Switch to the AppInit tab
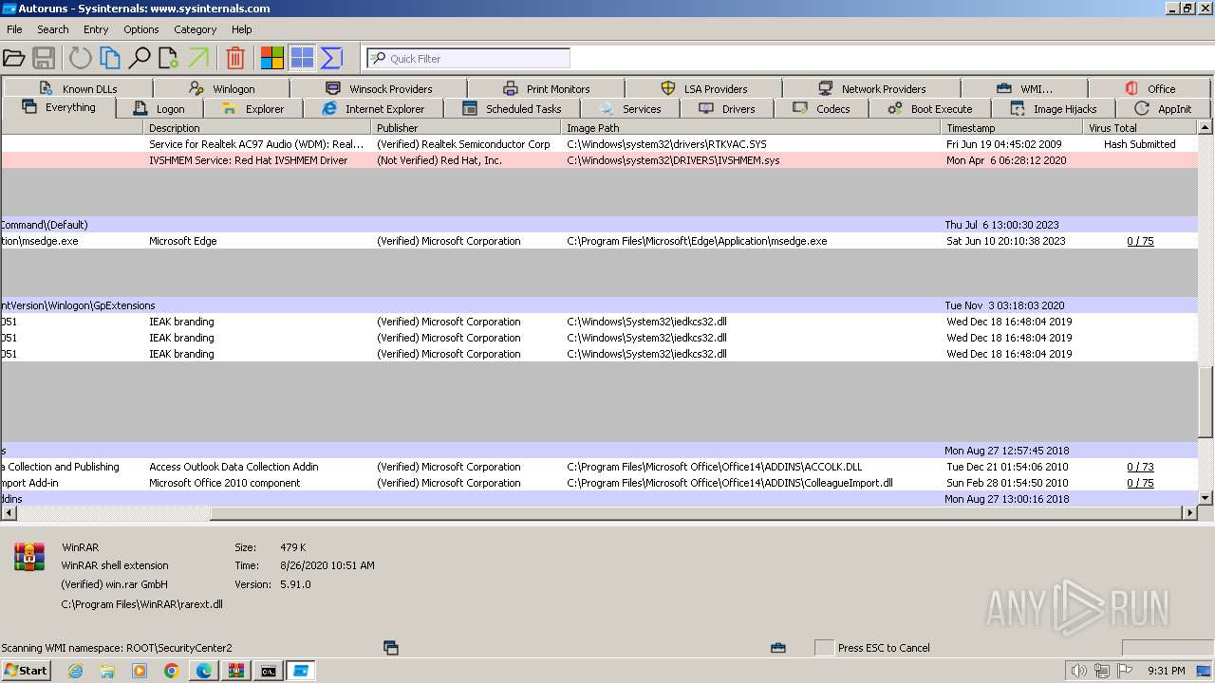Screen dimensions: 1215x683 [x=1163, y=109]
